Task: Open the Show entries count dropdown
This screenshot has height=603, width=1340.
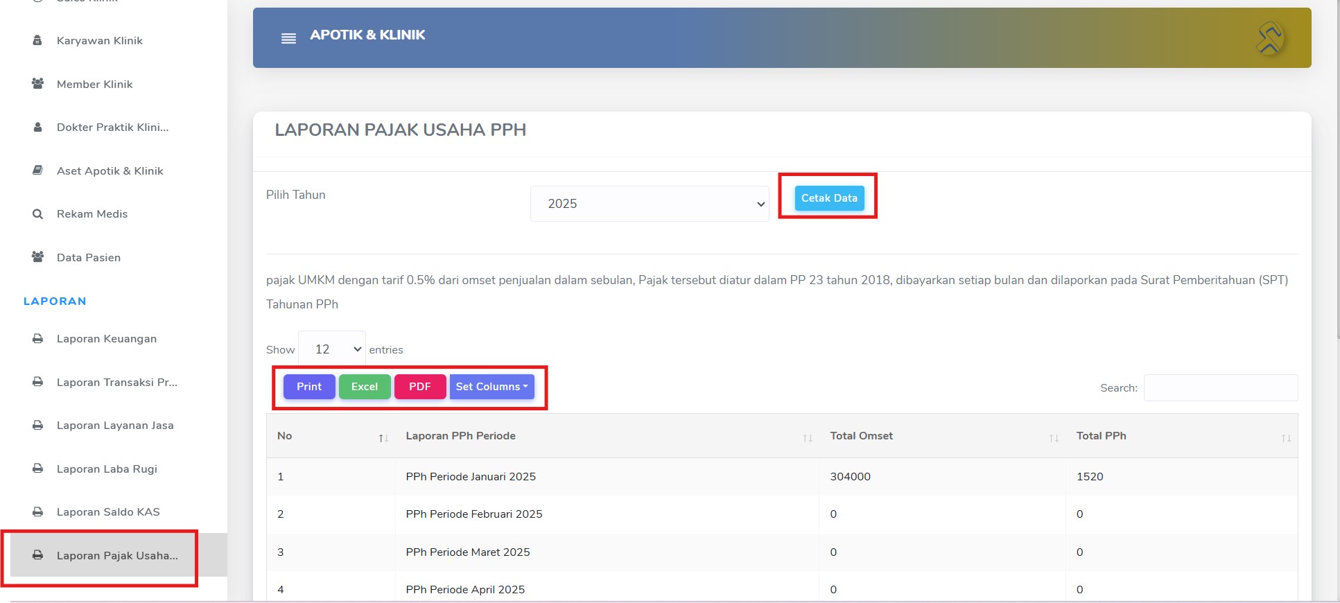Action: (332, 349)
